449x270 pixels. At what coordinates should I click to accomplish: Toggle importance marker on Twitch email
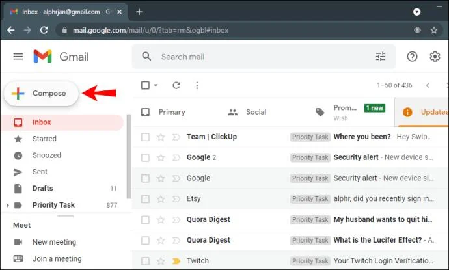click(x=176, y=261)
